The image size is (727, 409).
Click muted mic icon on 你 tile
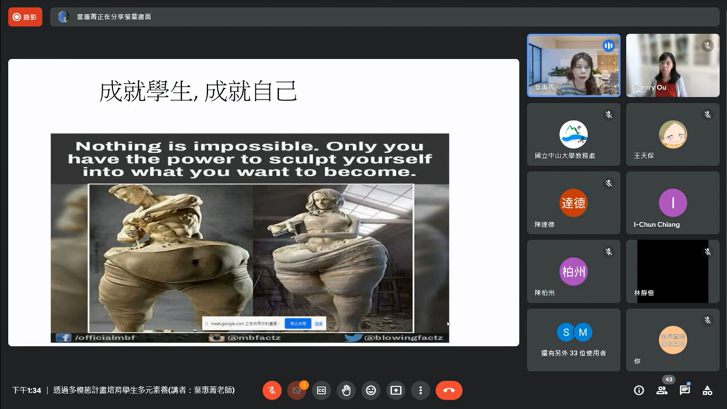click(x=707, y=320)
